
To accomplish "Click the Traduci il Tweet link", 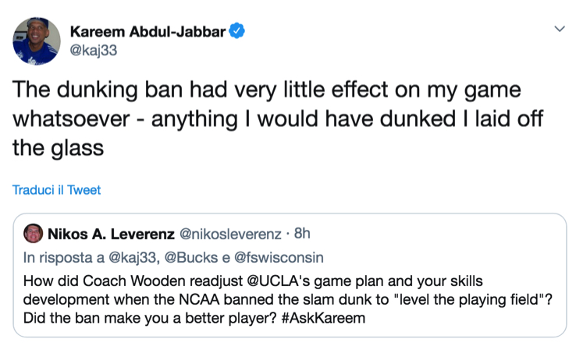I will coord(56,189).
